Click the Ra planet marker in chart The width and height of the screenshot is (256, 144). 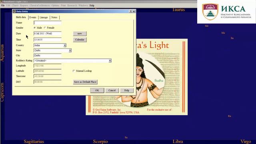point(229,116)
